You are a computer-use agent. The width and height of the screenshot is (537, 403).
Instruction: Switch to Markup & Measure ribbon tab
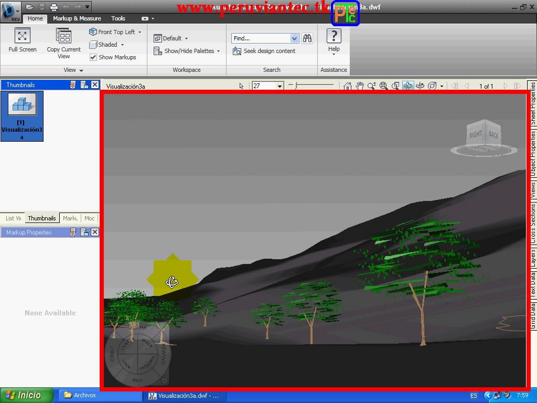[77, 18]
